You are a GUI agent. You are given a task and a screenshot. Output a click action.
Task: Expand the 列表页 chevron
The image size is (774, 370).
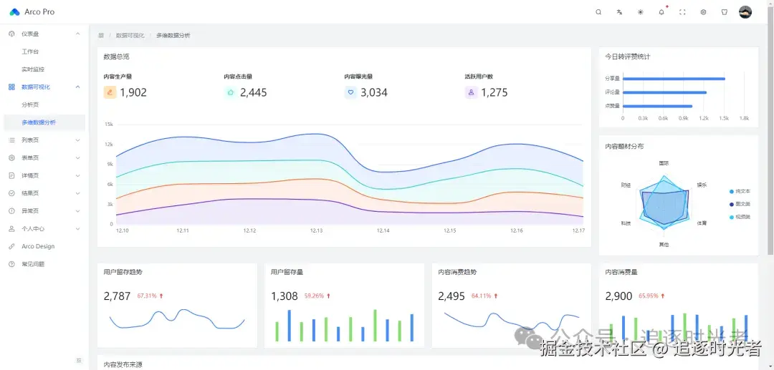pyautogui.click(x=77, y=140)
